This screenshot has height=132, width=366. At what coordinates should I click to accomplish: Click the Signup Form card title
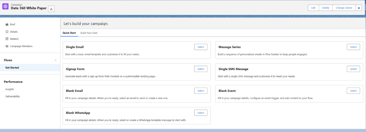(75, 69)
